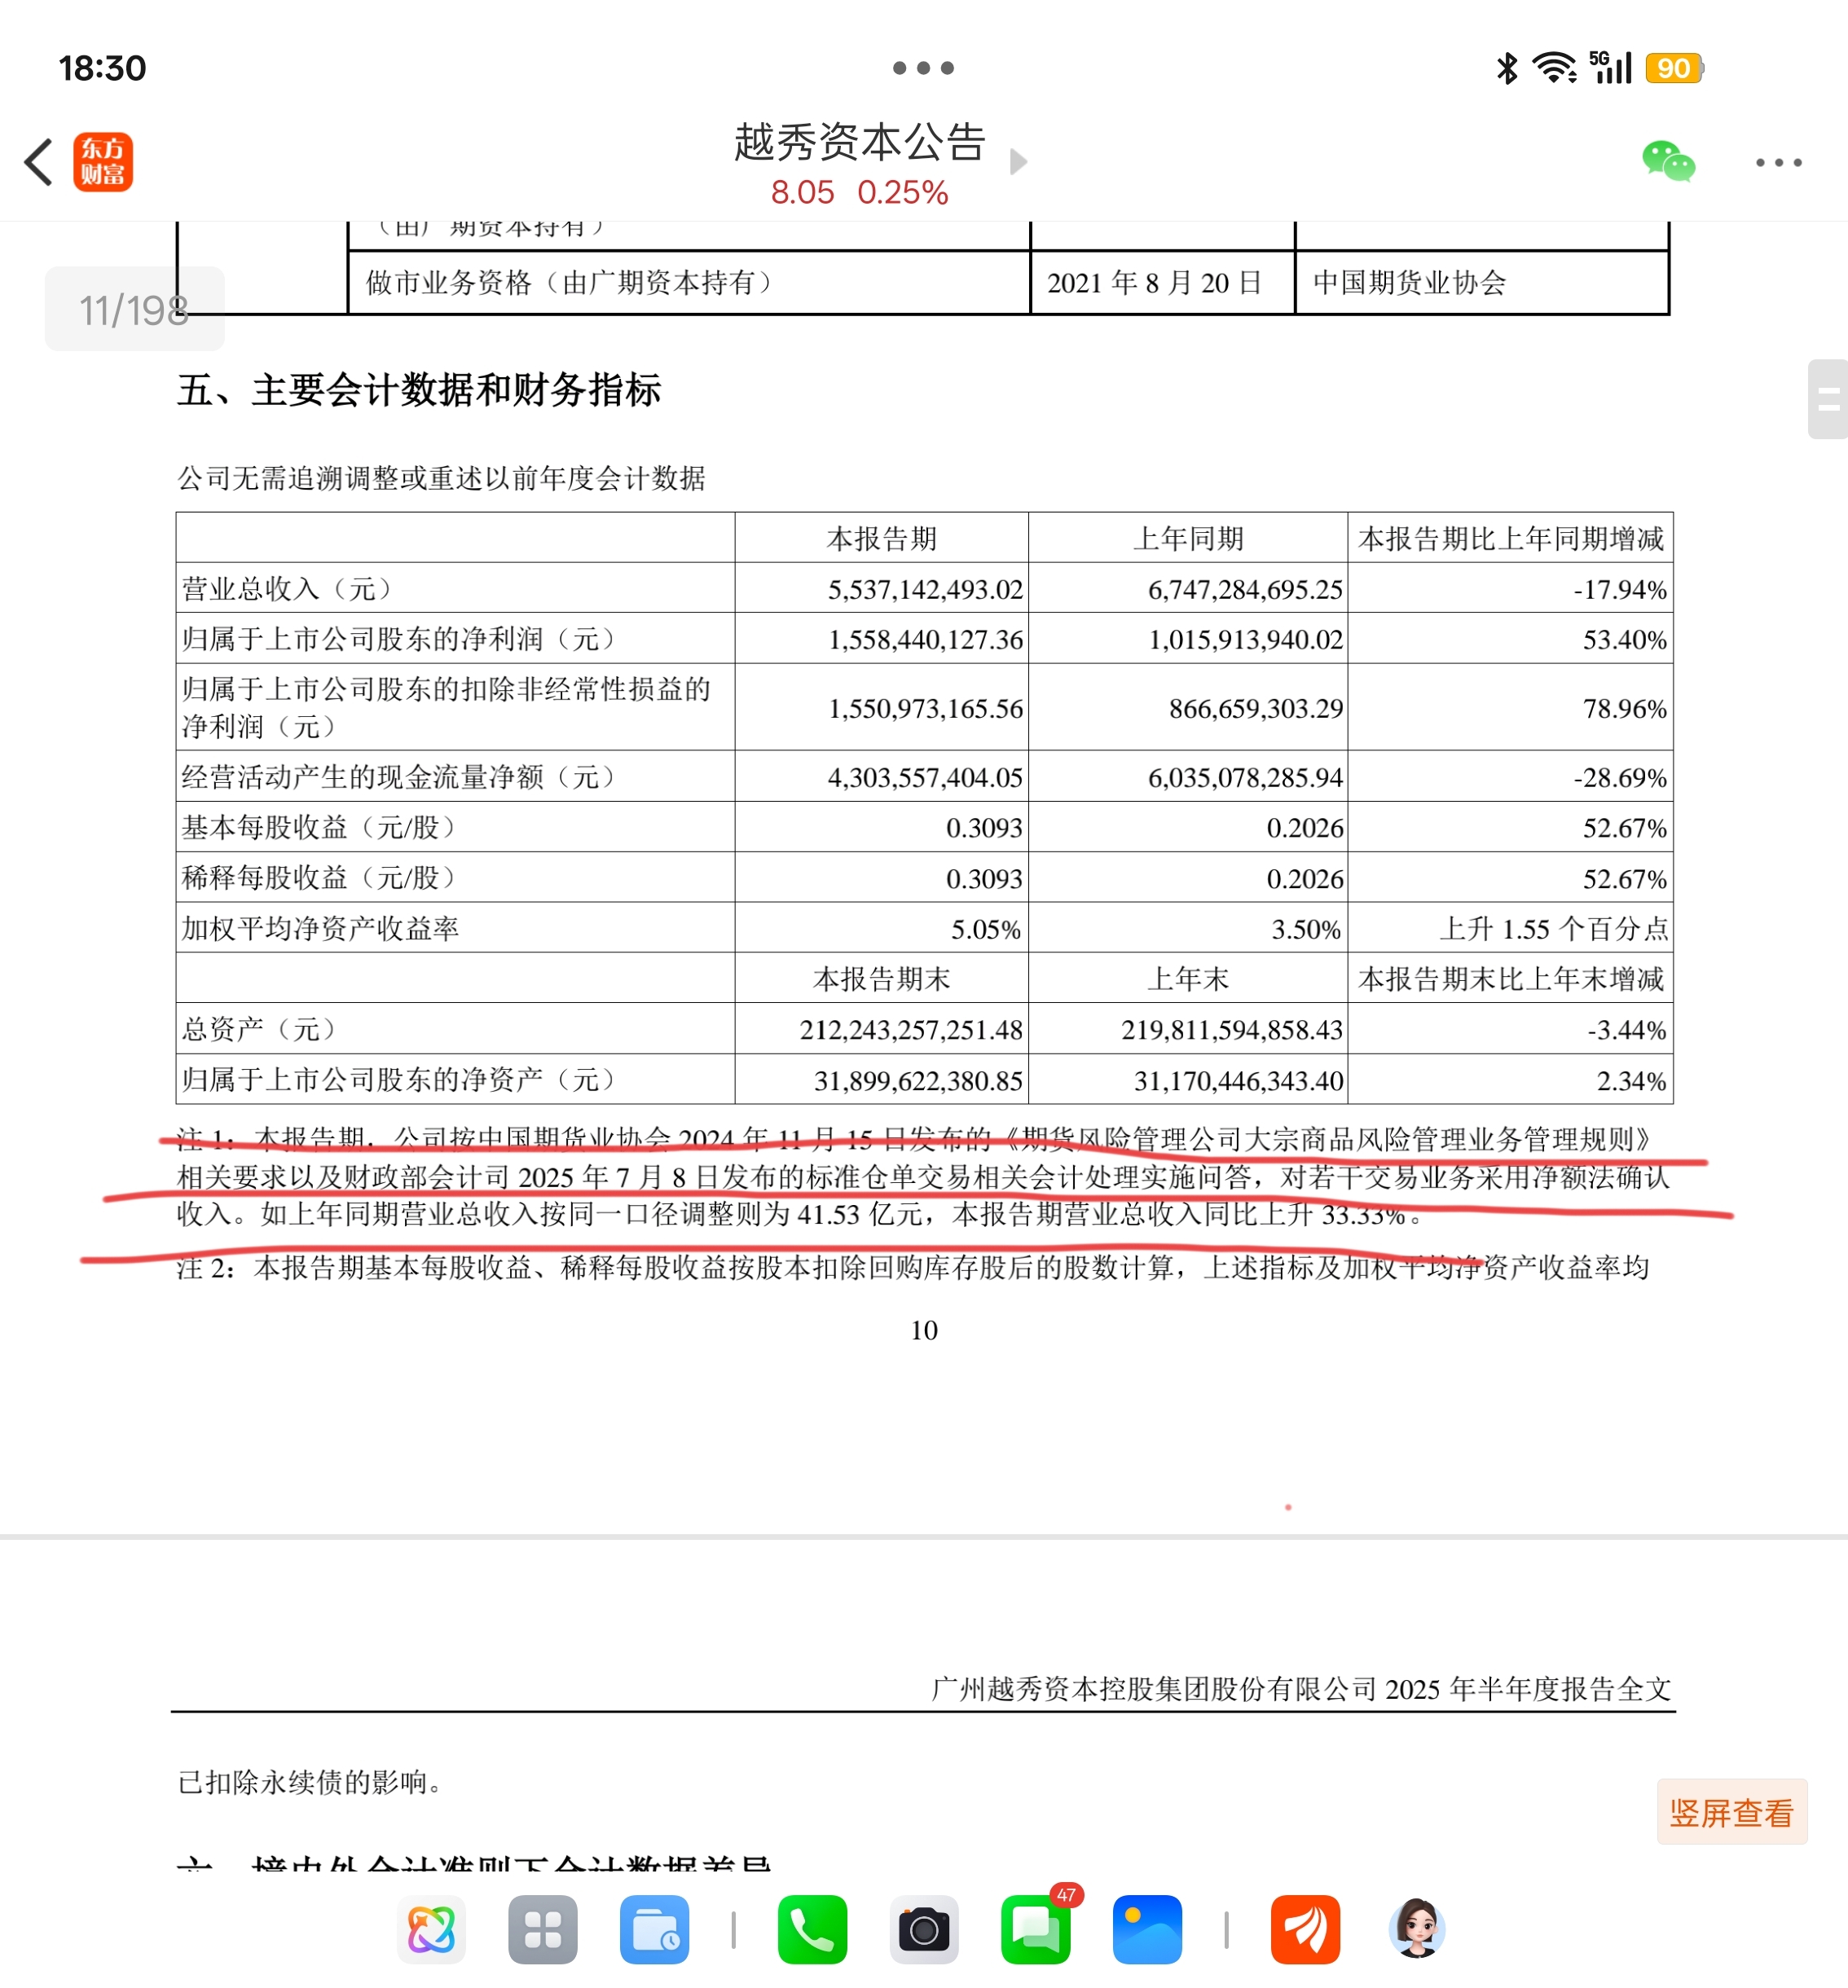1848x1988 pixels.
Task: Tap the back arrow icon
Action: coord(38,162)
